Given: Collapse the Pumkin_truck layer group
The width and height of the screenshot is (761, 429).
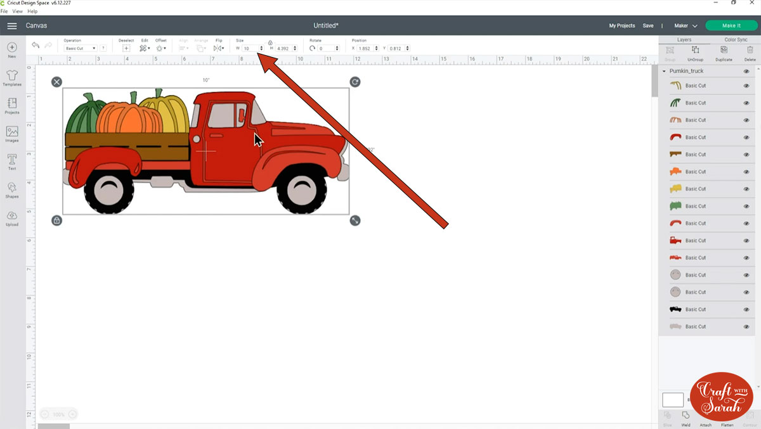Looking at the screenshot, I should pyautogui.click(x=664, y=72).
